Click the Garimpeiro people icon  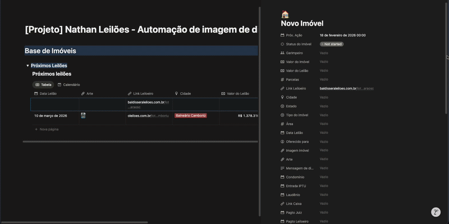(282, 53)
